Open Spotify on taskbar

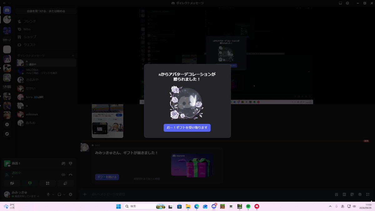248,206
